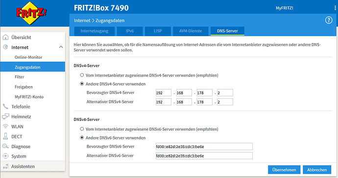This screenshot has width=338, height=178.
Task: Select provider-assigned DNSv6 server option
Action: [x=82, y=129]
